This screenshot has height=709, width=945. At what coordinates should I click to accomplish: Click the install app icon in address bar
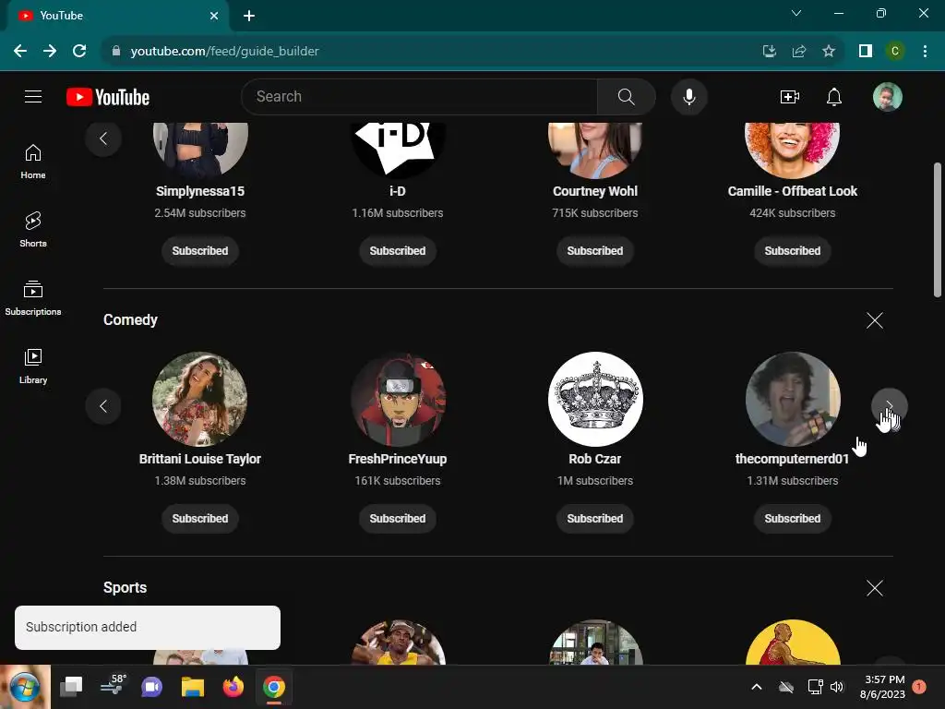769,52
